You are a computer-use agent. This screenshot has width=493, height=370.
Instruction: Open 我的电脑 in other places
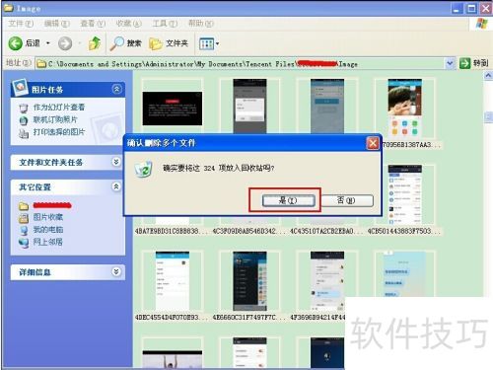[x=47, y=230]
